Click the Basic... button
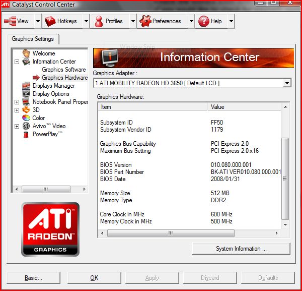This screenshot has height=291, width=302. 33,278
